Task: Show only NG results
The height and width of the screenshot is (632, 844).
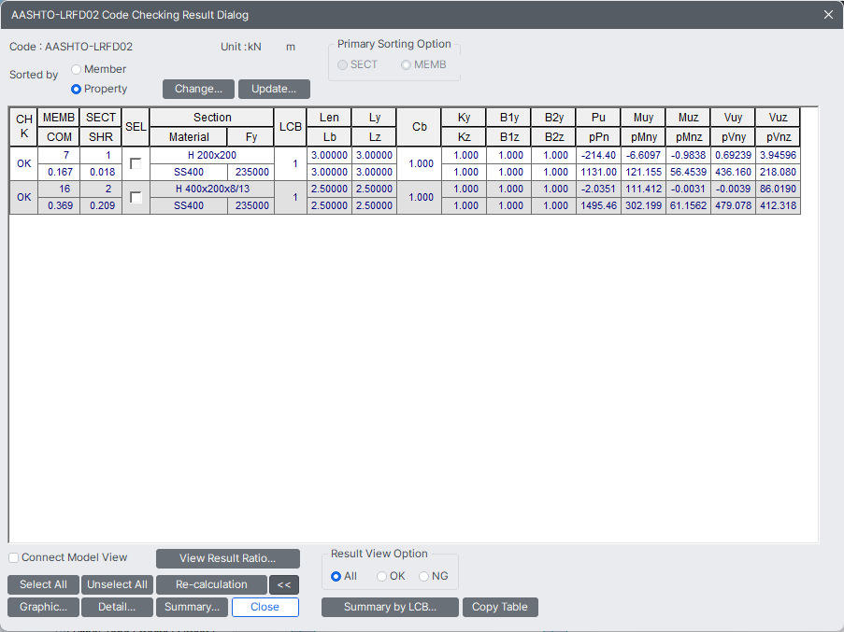Action: pyautogui.click(x=423, y=576)
